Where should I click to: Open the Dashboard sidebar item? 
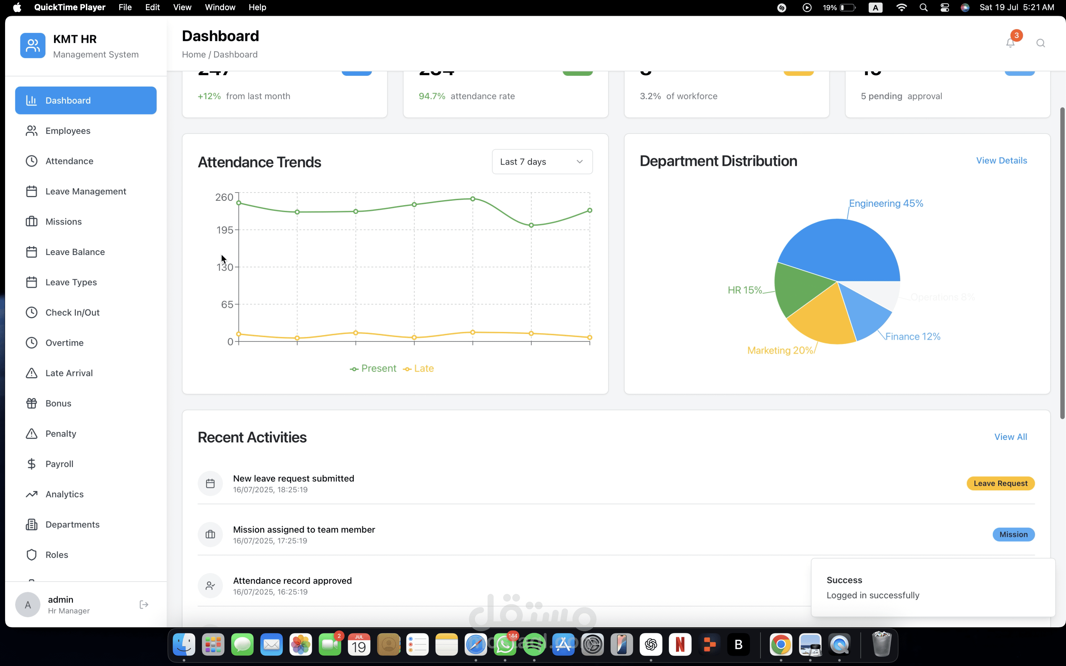click(x=85, y=101)
